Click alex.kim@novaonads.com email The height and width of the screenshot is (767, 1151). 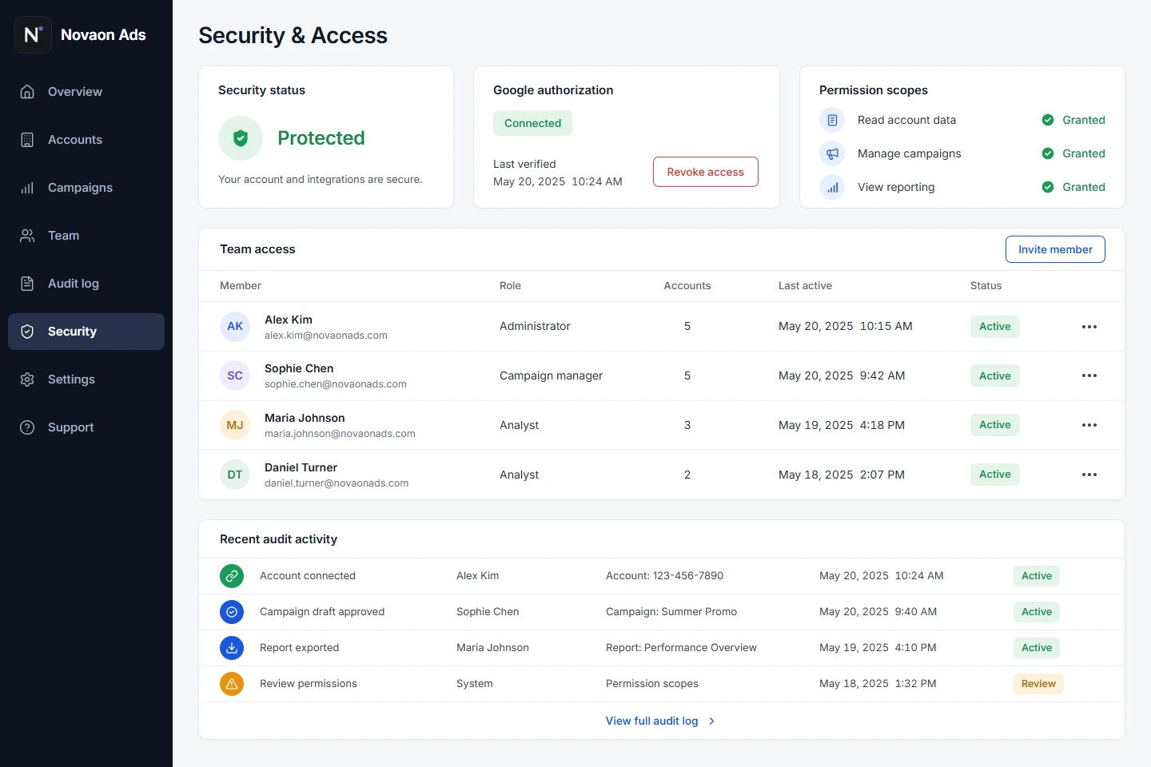coord(326,336)
